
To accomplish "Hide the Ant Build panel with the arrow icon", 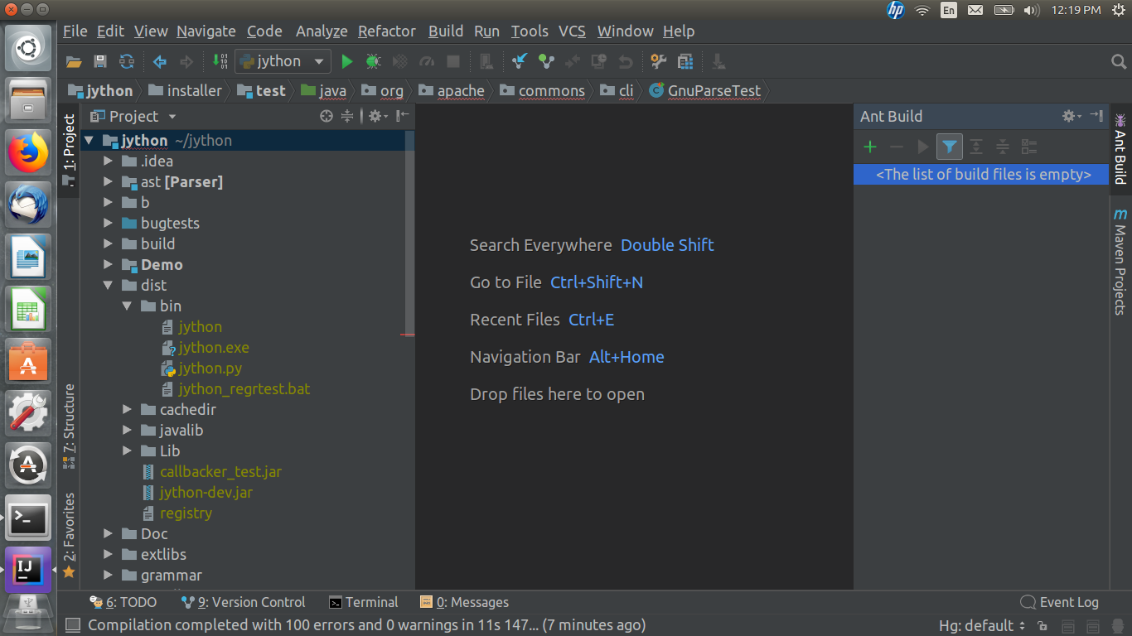I will (x=1096, y=117).
